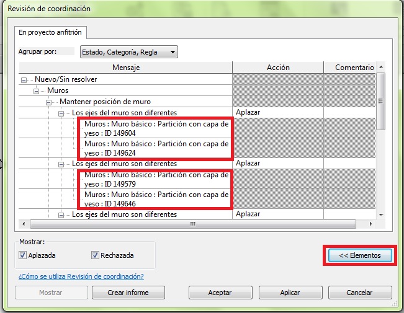Collapse the Nuevo/Sin resolver tree node
Screen dimensions: 404x313
coord(24,79)
